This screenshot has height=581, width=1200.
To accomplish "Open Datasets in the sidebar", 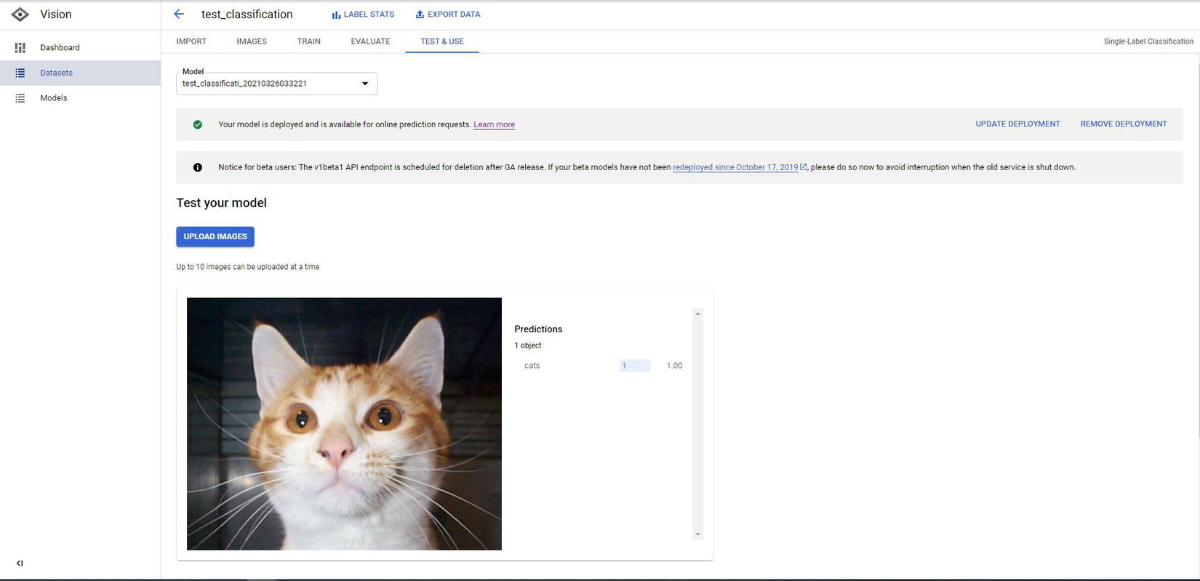I will click(x=80, y=73).
